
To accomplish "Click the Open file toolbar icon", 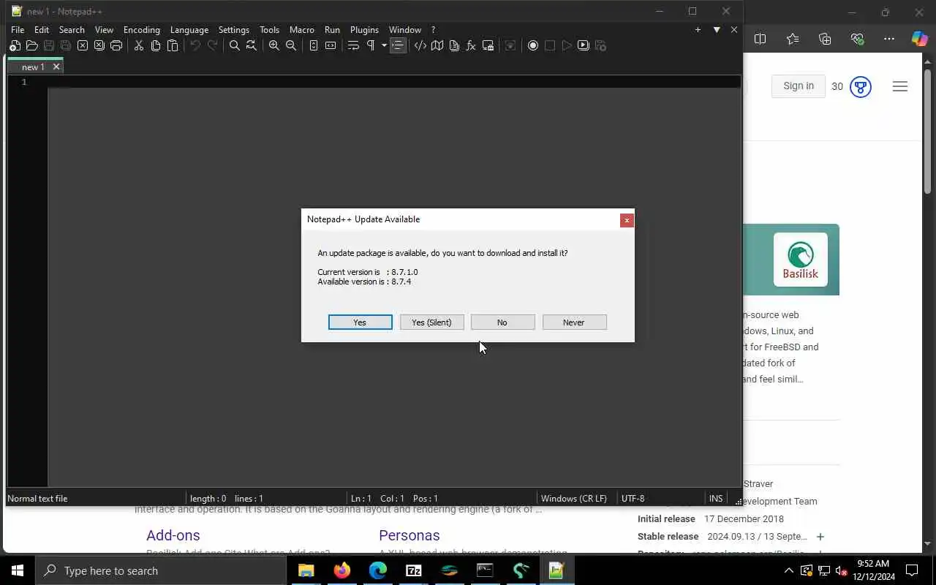I will [x=31, y=45].
